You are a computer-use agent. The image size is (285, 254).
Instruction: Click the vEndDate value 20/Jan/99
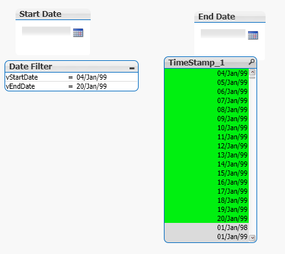[x=91, y=86]
